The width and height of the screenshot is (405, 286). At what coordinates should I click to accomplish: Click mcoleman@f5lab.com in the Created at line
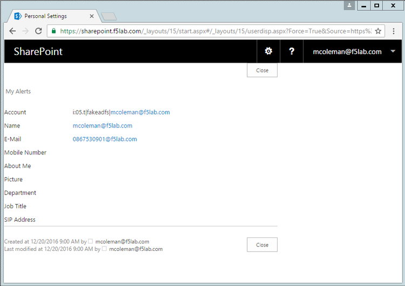(x=122, y=242)
